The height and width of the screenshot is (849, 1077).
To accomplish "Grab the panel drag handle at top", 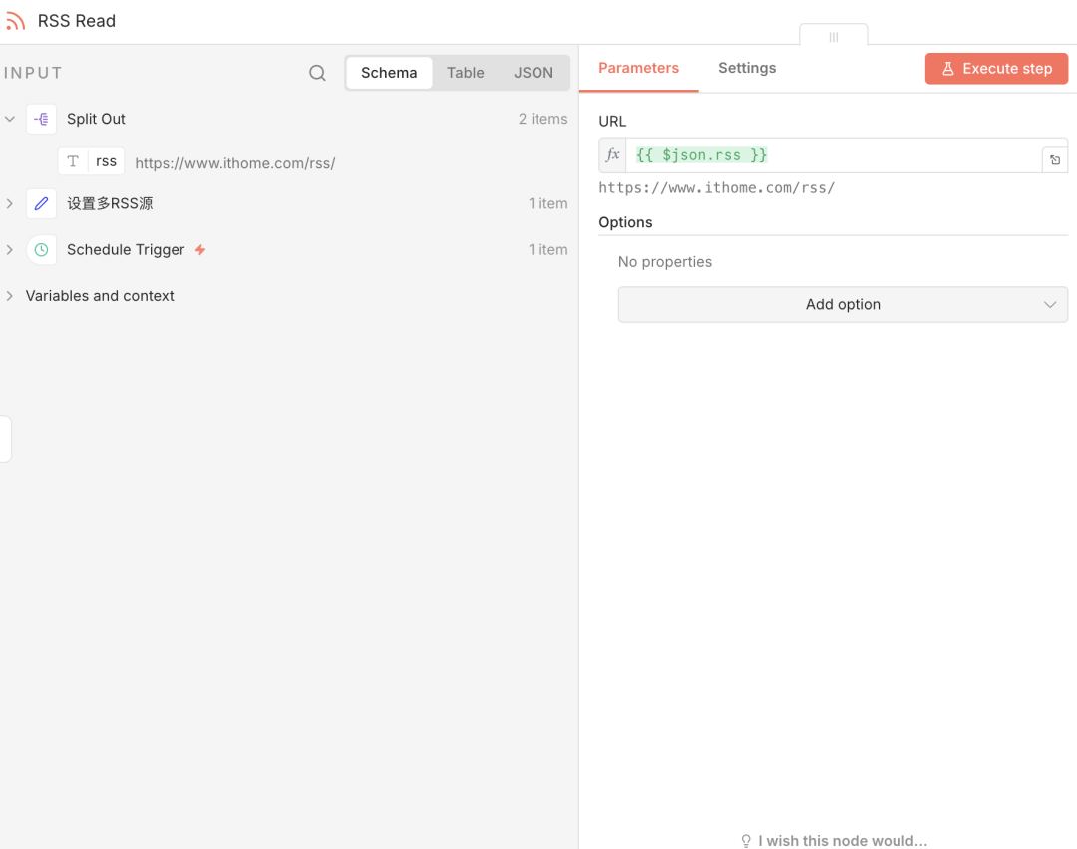I will pyautogui.click(x=834, y=37).
